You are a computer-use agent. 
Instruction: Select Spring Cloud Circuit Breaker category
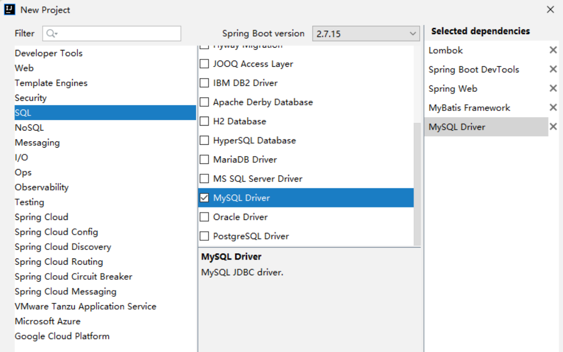pos(105,277)
